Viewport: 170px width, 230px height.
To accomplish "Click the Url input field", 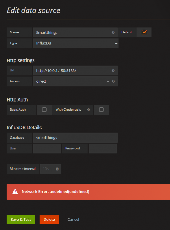I will point(75,71).
